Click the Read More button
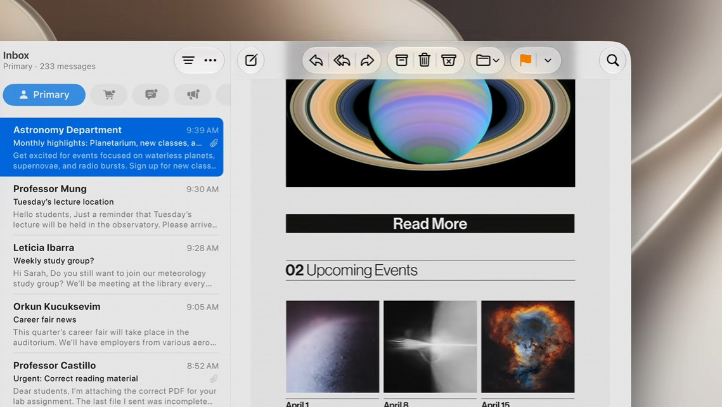The image size is (722, 407). 430,223
